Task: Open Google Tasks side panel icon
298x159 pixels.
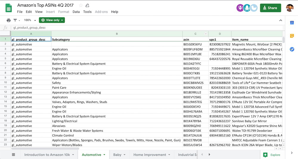Action: coord(292,49)
